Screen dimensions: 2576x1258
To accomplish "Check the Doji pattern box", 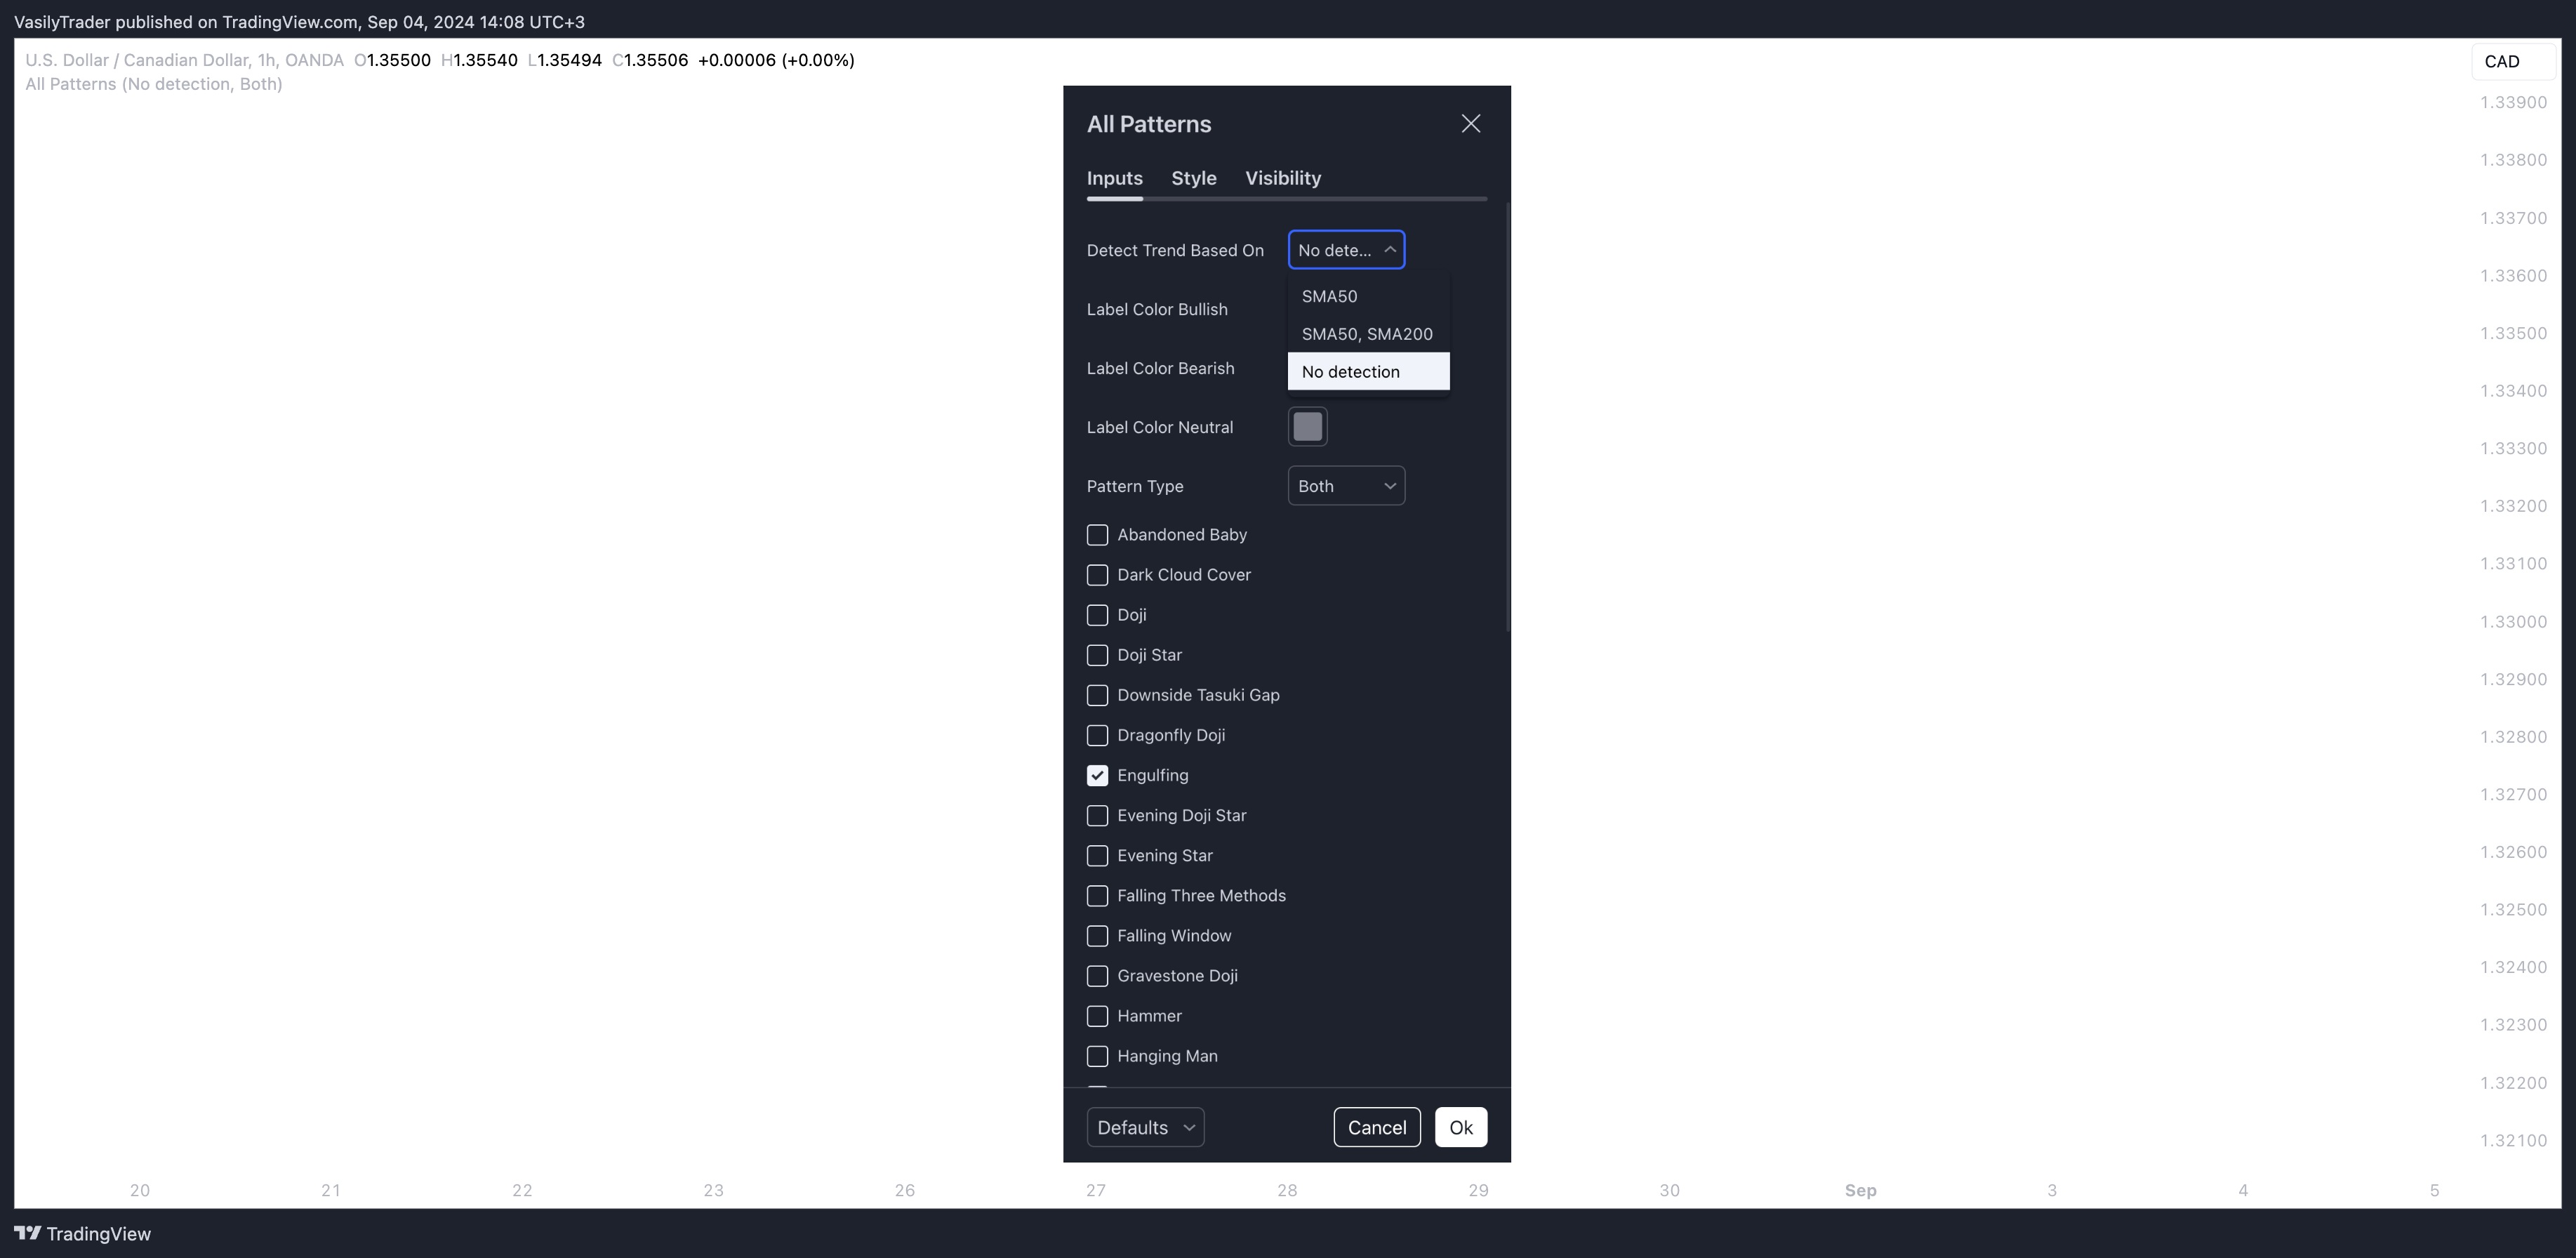I will click(1097, 615).
